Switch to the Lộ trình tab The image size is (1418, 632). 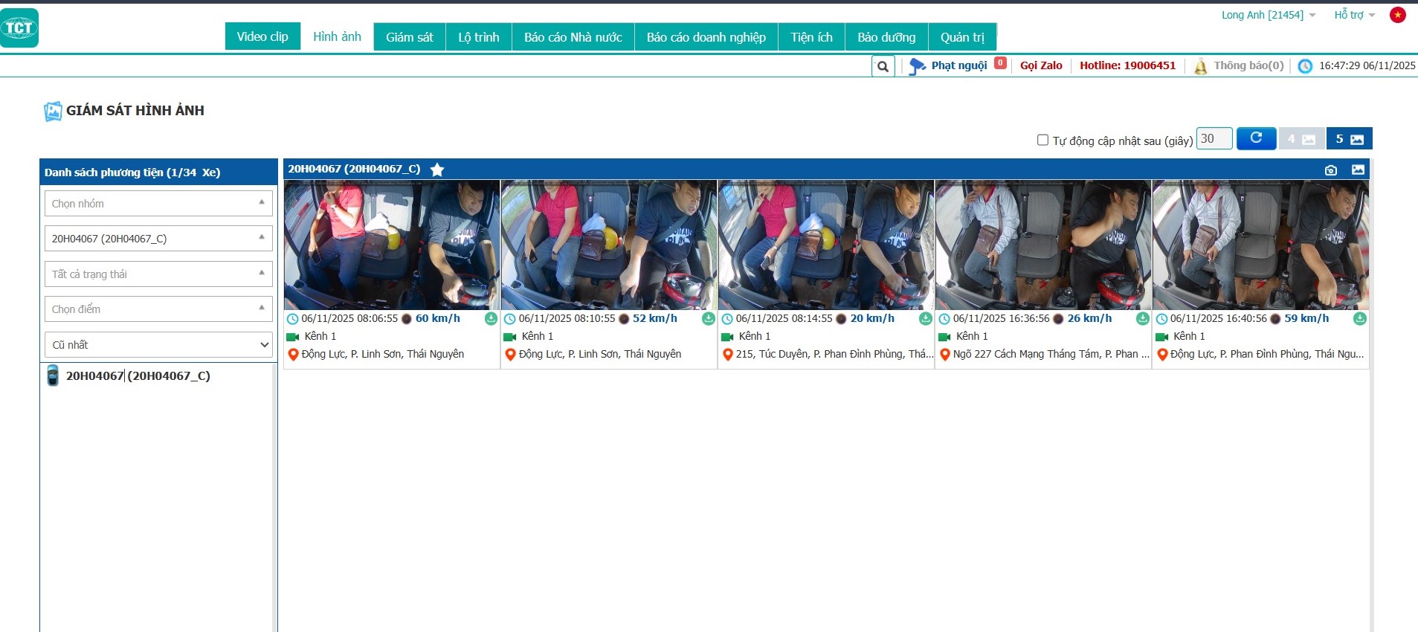click(478, 37)
